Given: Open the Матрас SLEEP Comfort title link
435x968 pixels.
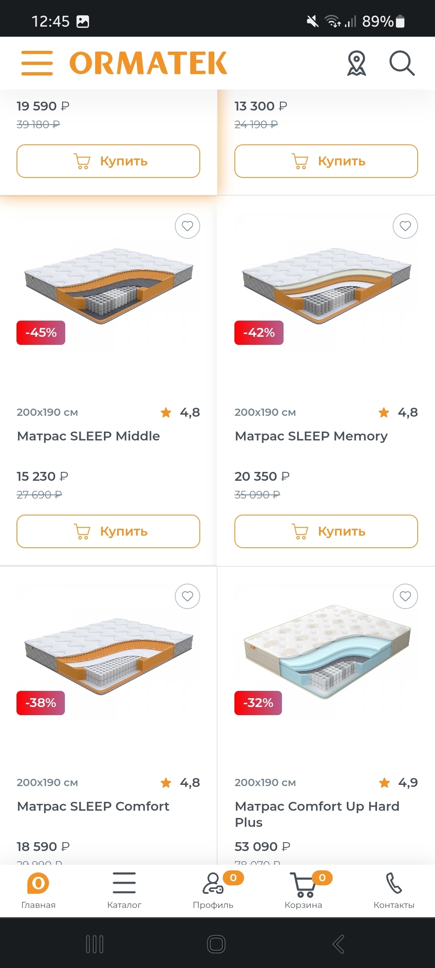Looking at the screenshot, I should click(x=93, y=806).
